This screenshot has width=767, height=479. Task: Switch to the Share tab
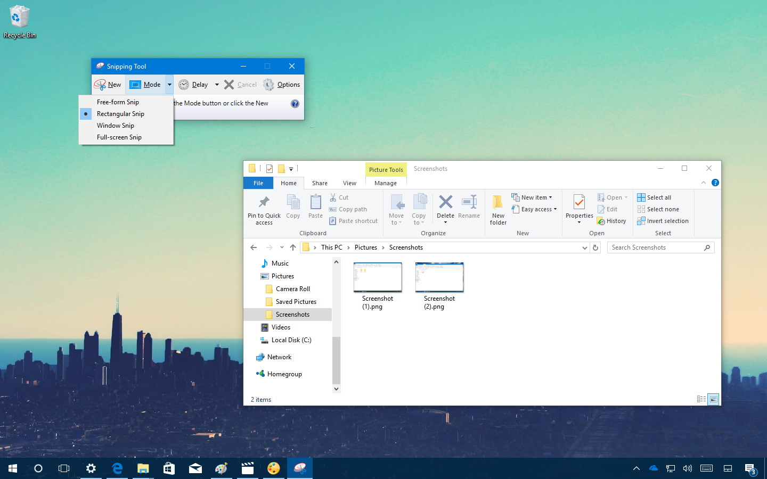pos(320,183)
